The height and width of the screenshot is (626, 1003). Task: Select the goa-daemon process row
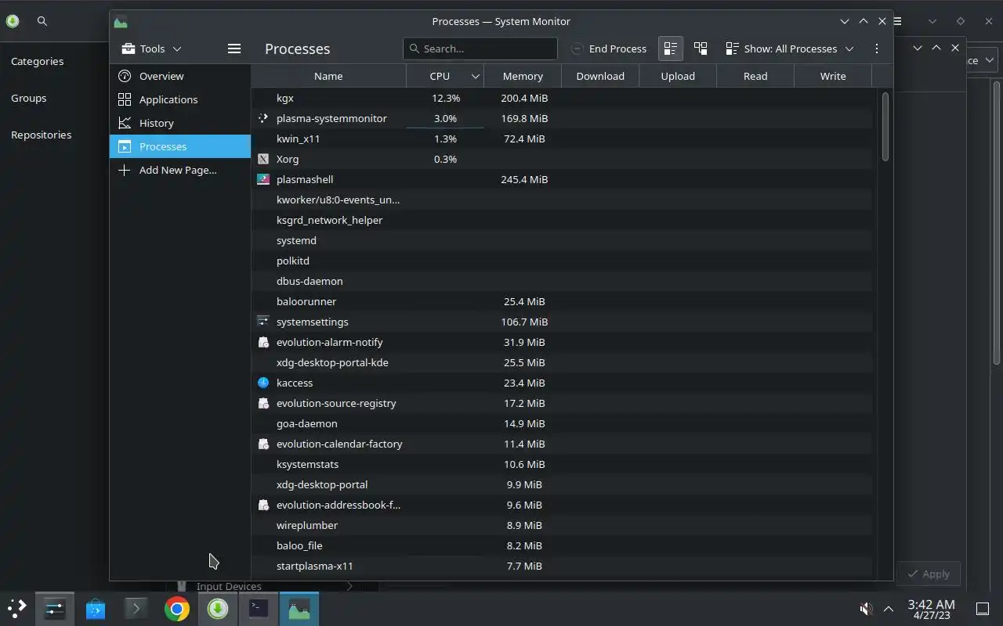pyautogui.click(x=562, y=423)
